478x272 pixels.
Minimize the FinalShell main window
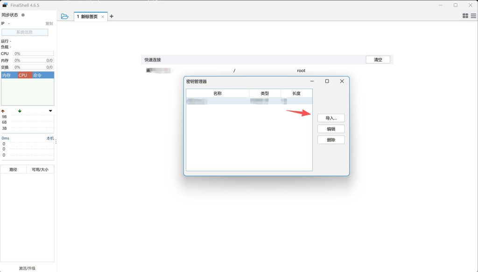pos(441,5)
